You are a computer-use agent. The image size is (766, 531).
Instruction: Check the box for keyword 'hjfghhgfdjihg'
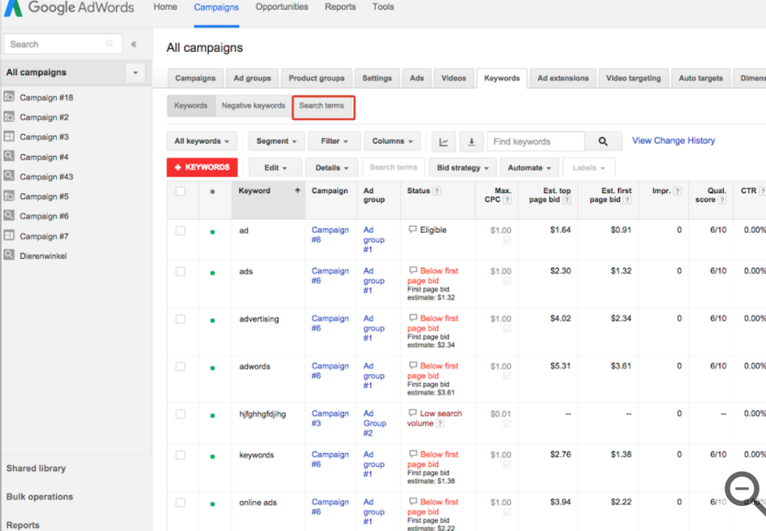pyautogui.click(x=180, y=414)
